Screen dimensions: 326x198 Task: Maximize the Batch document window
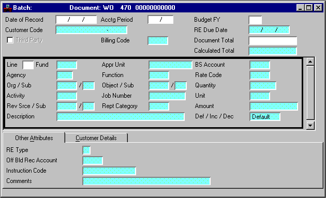[x=308, y=8]
